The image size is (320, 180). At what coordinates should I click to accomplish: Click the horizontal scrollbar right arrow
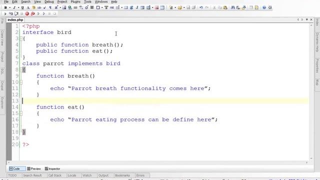tap(306, 162)
